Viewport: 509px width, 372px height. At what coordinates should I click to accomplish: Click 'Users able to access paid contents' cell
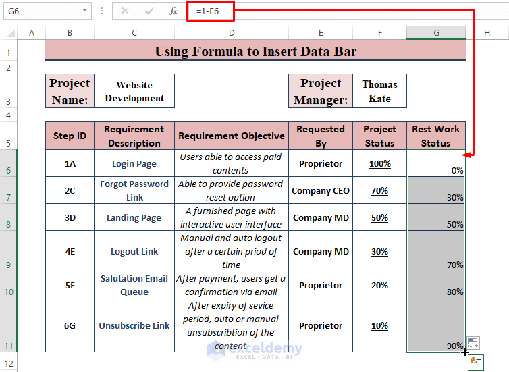click(232, 163)
